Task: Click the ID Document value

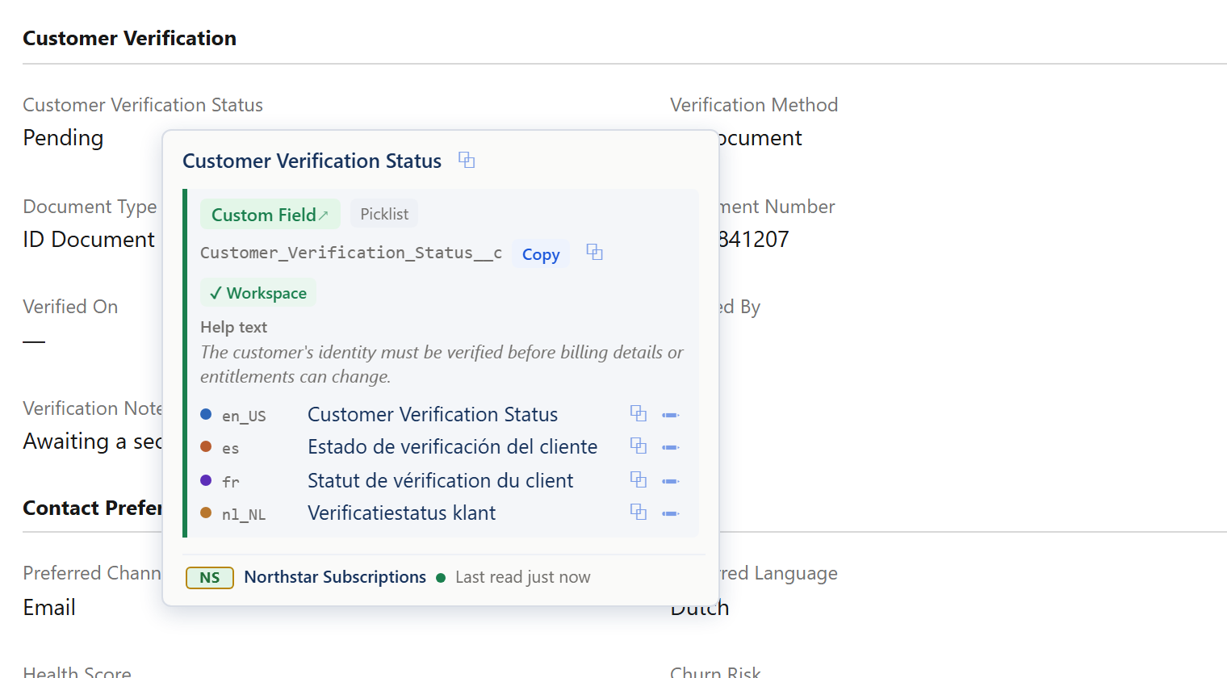Action: 89,240
